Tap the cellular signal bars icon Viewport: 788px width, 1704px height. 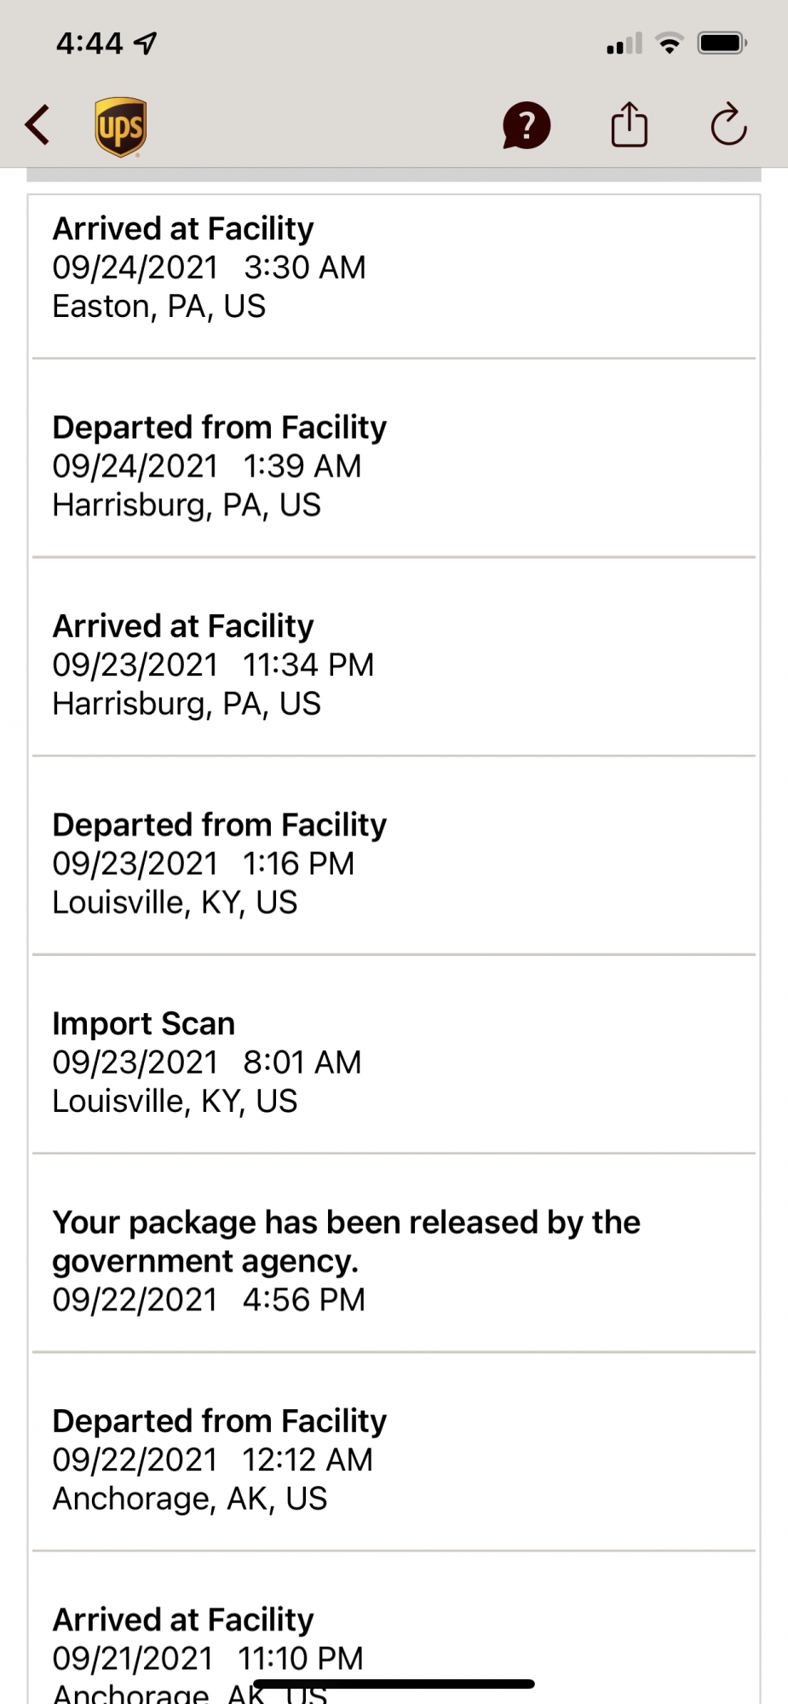(624, 43)
